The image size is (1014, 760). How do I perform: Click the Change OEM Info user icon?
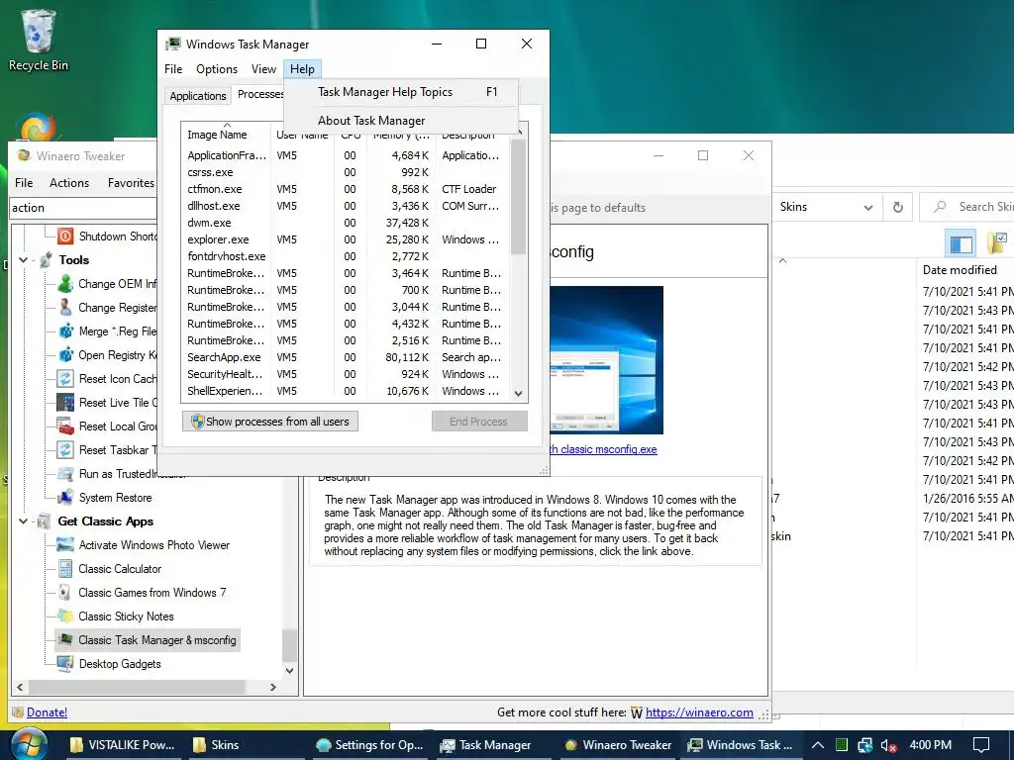pos(65,284)
